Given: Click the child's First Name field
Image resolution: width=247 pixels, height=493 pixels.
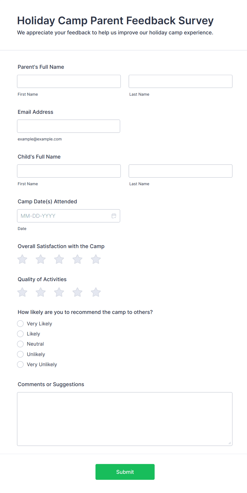Looking at the screenshot, I should click(69, 171).
